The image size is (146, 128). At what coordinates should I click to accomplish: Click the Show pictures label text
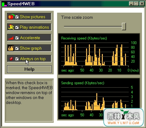32,17
